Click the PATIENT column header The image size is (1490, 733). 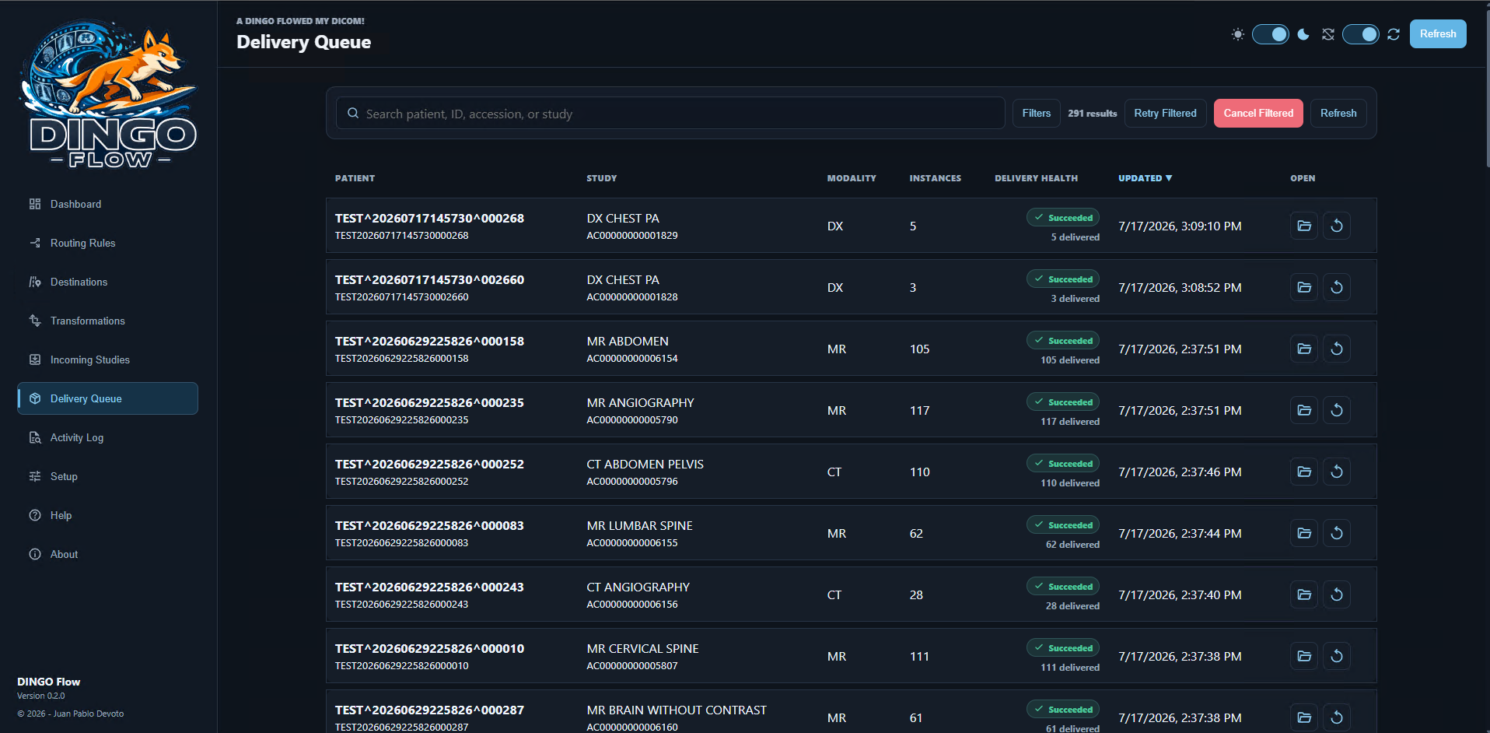(355, 178)
